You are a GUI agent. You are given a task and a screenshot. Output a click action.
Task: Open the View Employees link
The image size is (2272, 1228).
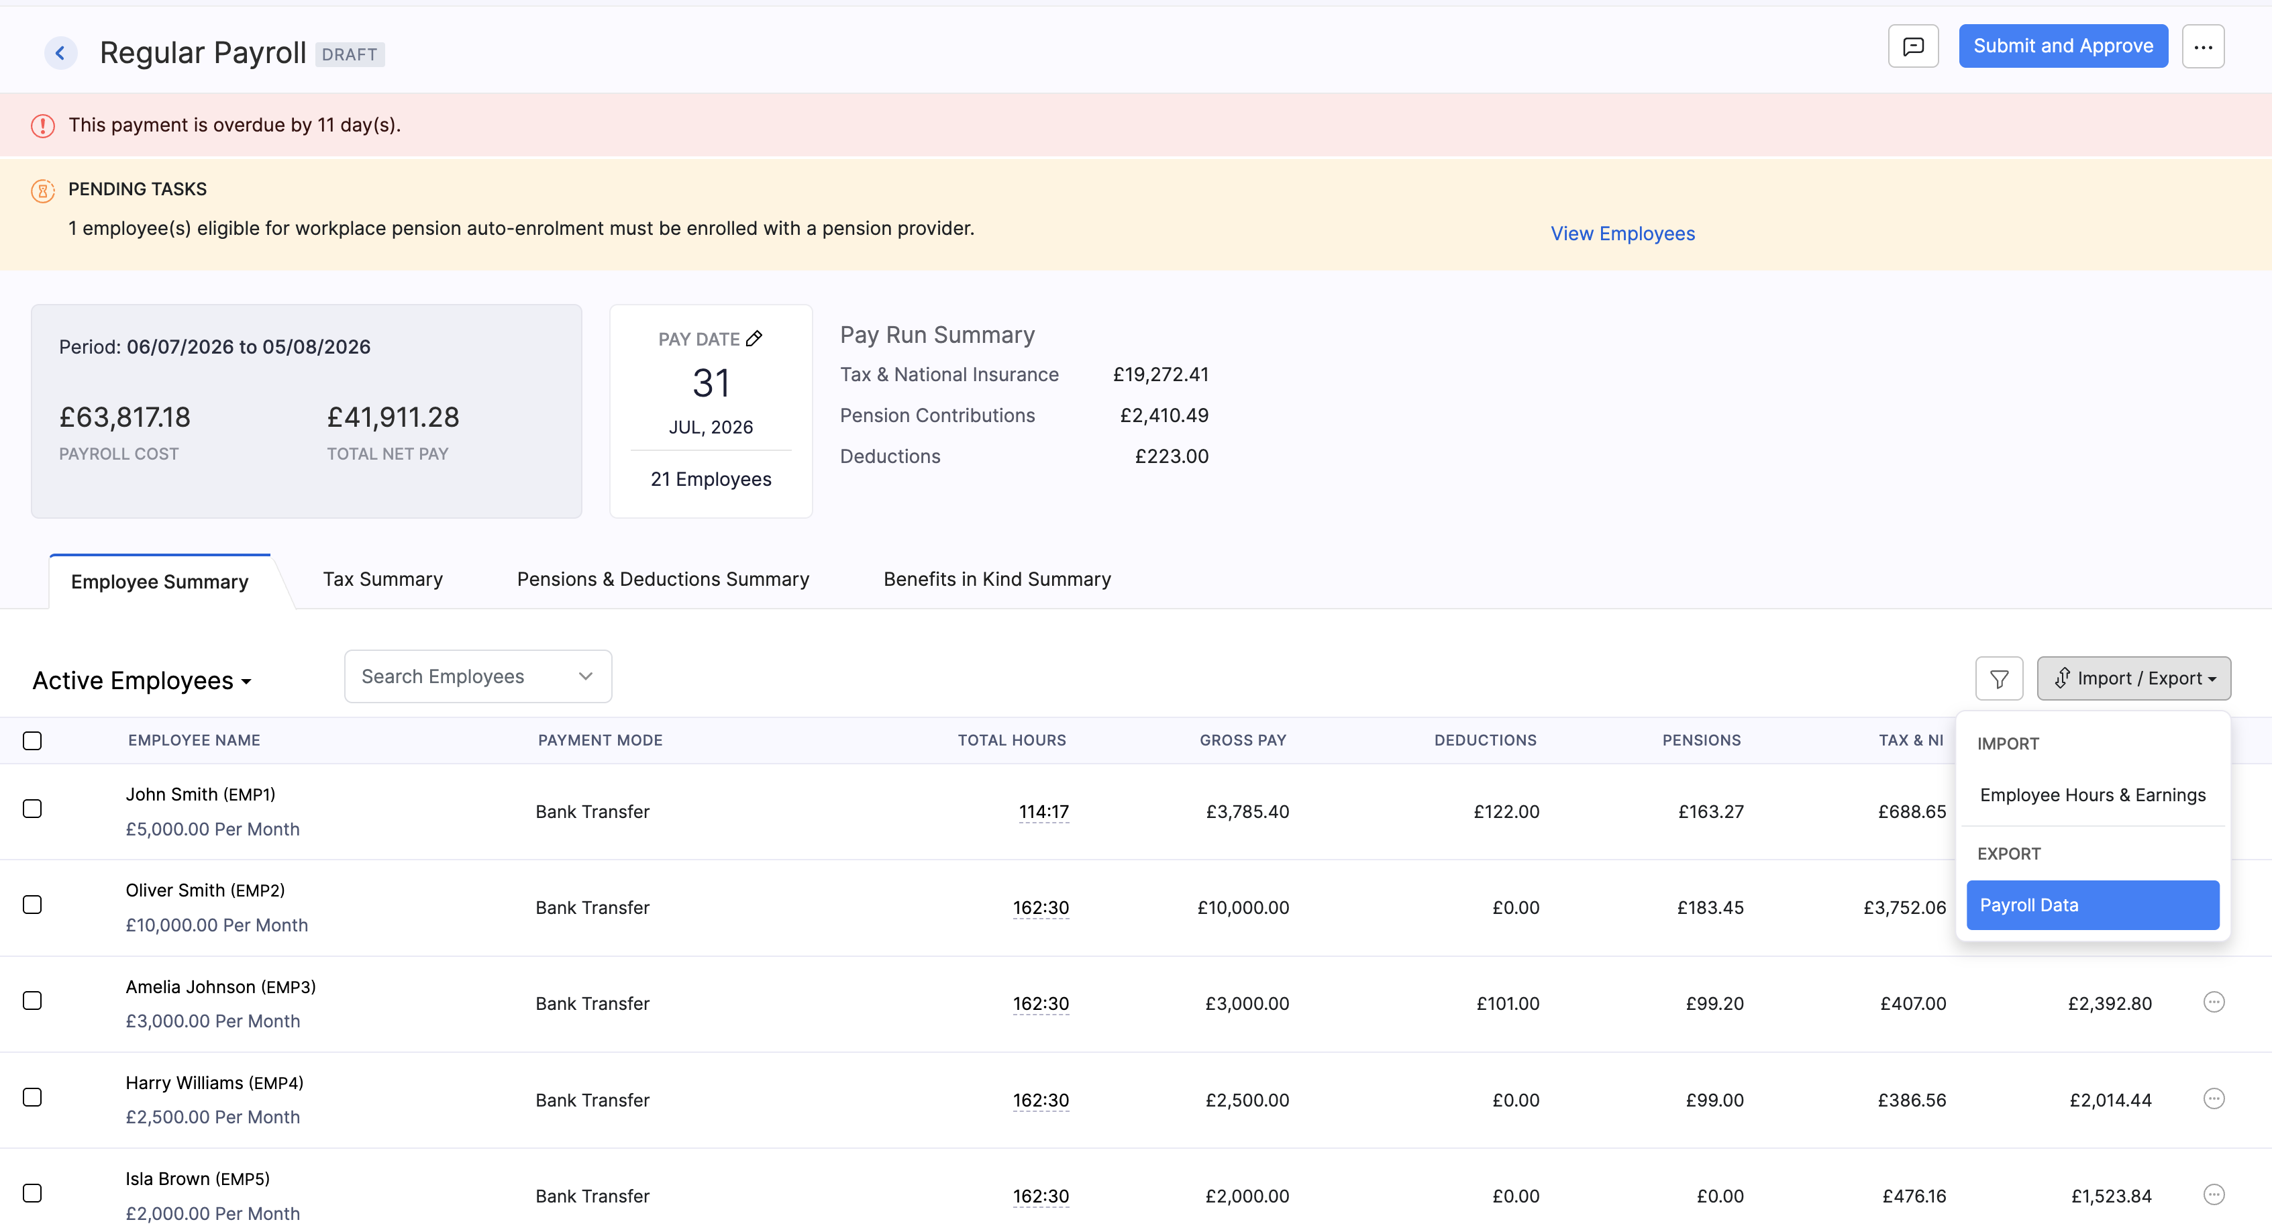coord(1623,234)
